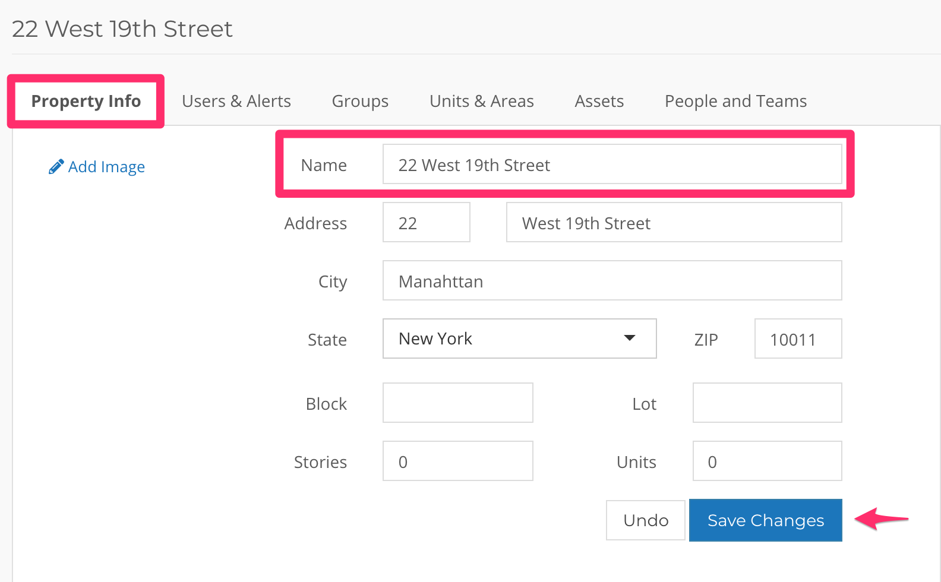The height and width of the screenshot is (582, 941).
Task: Focus the empty Lot field
Action: pyautogui.click(x=768, y=403)
